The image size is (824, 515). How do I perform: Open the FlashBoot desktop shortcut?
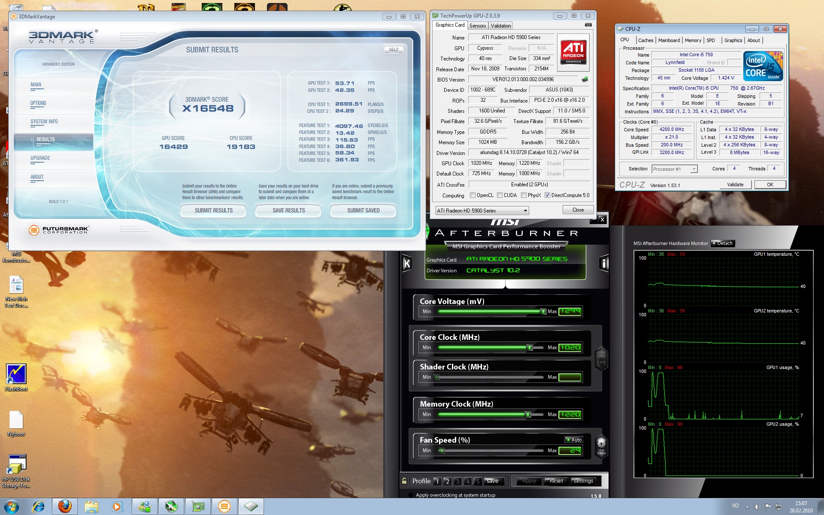pyautogui.click(x=16, y=377)
